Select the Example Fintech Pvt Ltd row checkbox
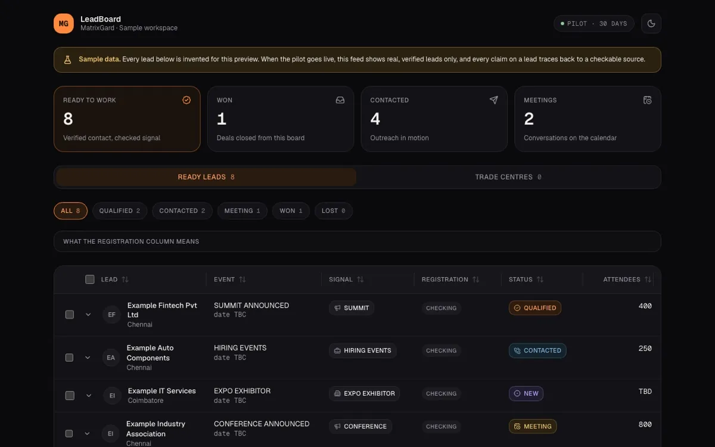 70,315
